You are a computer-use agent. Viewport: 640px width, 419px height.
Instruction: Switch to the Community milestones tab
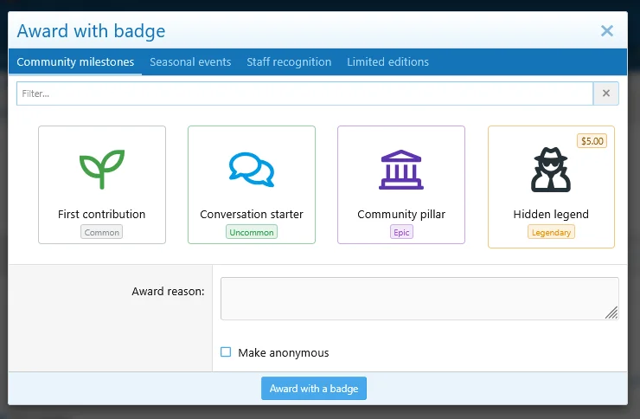(x=75, y=62)
